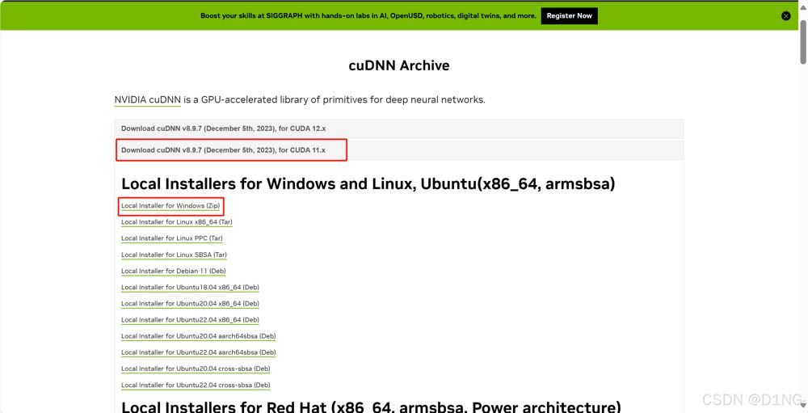Screen dimensions: 808x413
Task: Open Local Installer for Linux x86_64 (Tar)
Action: pos(177,221)
